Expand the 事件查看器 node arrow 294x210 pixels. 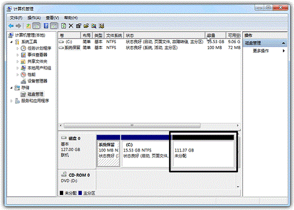click(x=18, y=55)
